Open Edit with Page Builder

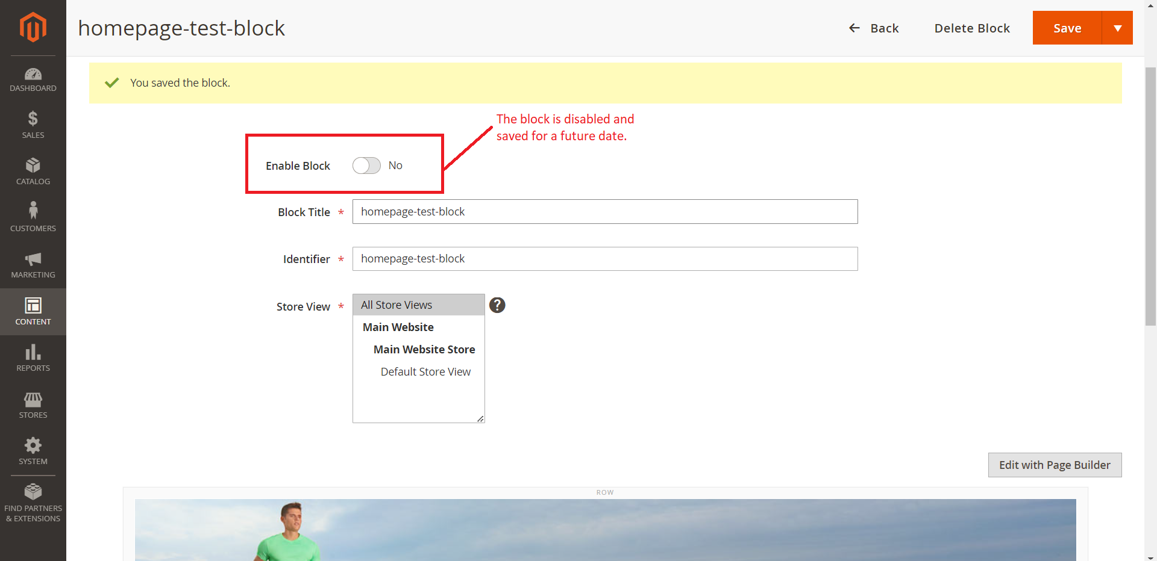click(1054, 465)
